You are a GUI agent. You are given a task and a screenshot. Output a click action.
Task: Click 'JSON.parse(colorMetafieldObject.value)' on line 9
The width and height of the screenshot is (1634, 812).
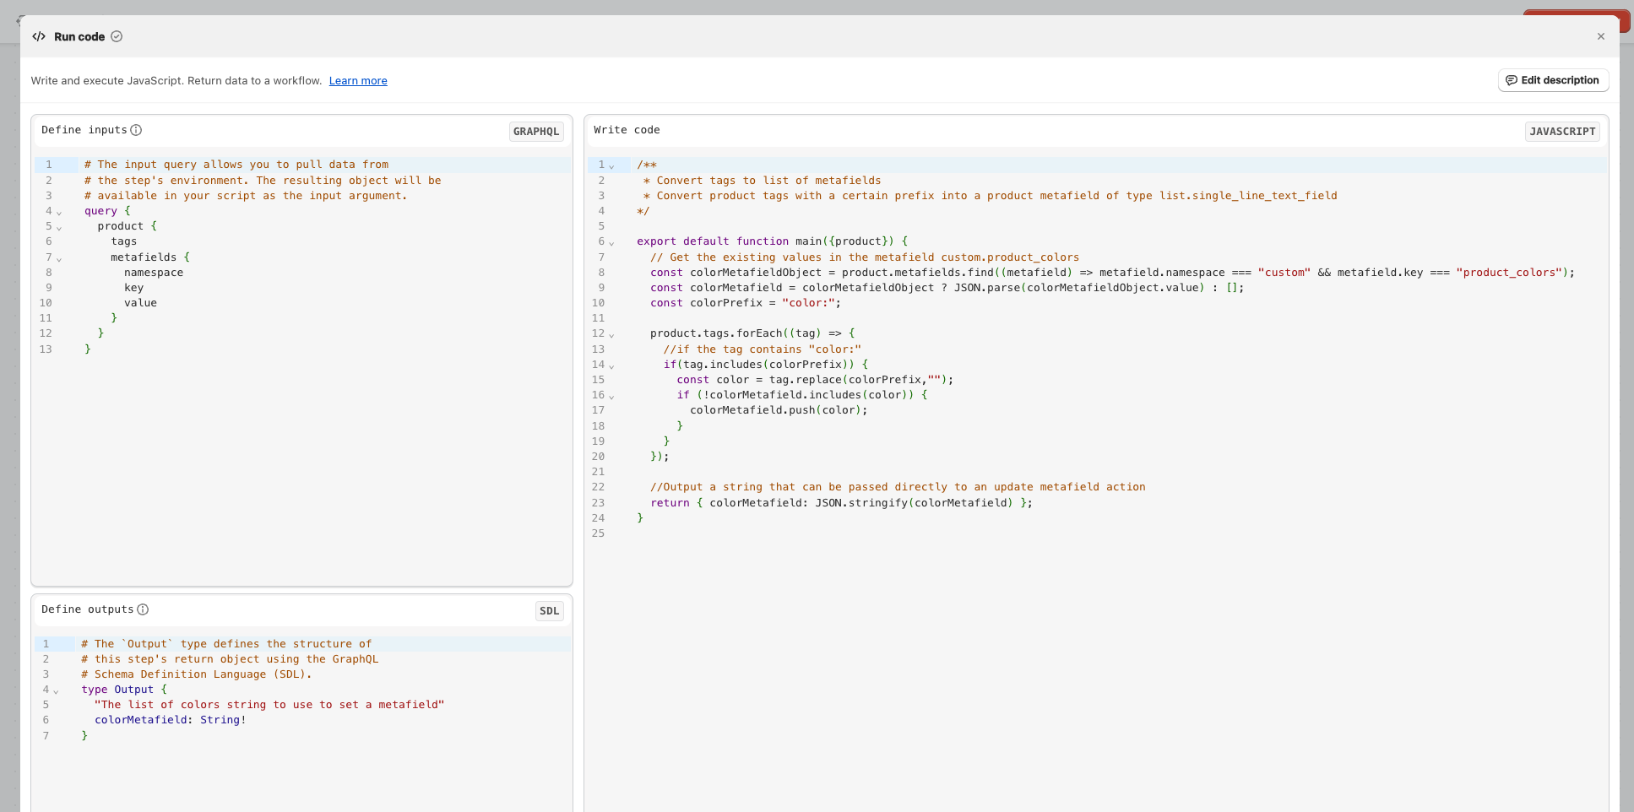1079,288
